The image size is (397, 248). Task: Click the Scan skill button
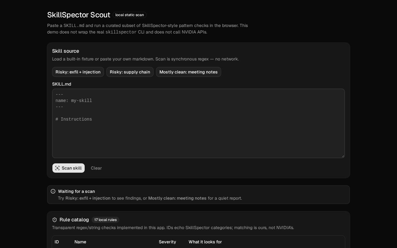[69, 168]
